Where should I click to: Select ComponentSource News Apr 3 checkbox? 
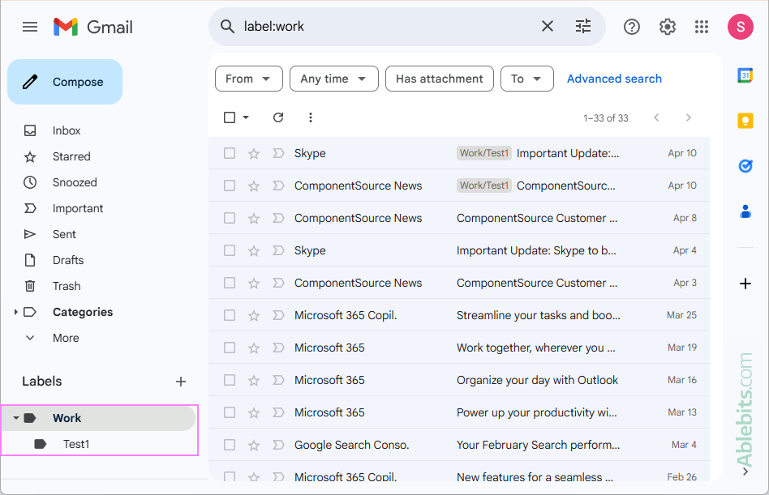(229, 283)
